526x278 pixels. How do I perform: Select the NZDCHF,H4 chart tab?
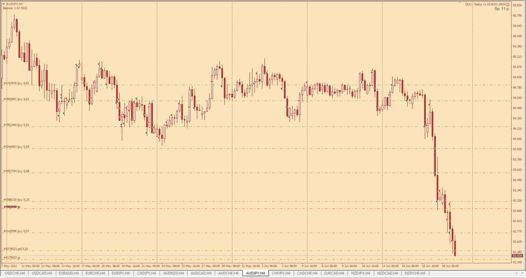pyautogui.click(x=415, y=273)
